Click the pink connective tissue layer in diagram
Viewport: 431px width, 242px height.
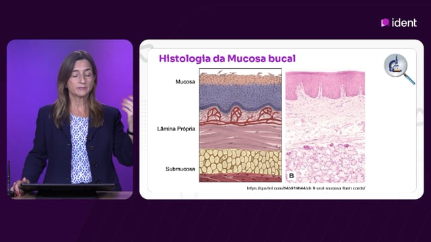pos(240,137)
